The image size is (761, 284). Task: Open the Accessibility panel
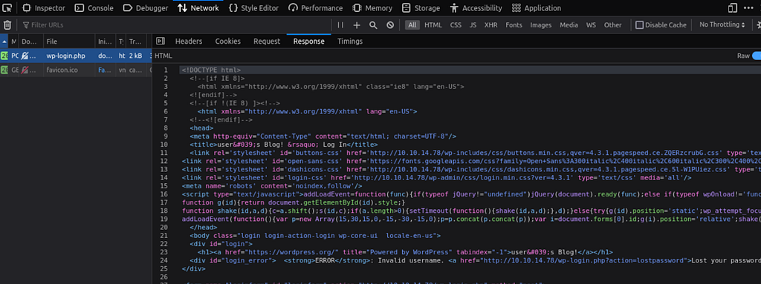click(476, 7)
